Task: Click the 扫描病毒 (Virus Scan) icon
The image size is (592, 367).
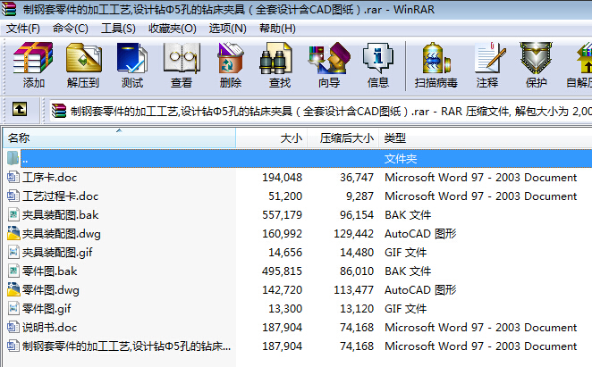Action: click(x=436, y=57)
